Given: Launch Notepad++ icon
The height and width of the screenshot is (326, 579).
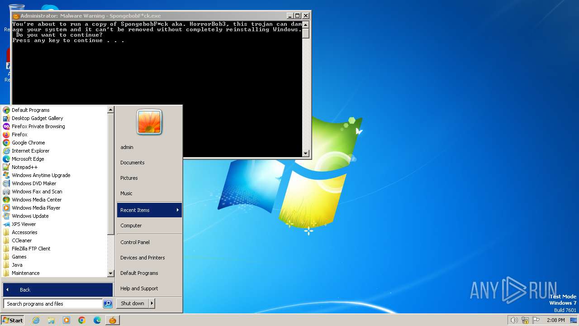Looking at the screenshot, I should [6, 167].
